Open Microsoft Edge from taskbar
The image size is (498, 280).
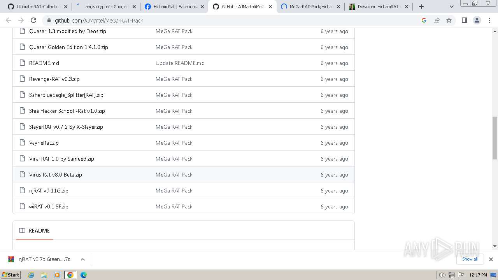pyautogui.click(x=84, y=275)
